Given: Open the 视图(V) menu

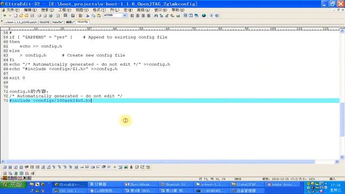Looking at the screenshot, I should click(82, 10).
